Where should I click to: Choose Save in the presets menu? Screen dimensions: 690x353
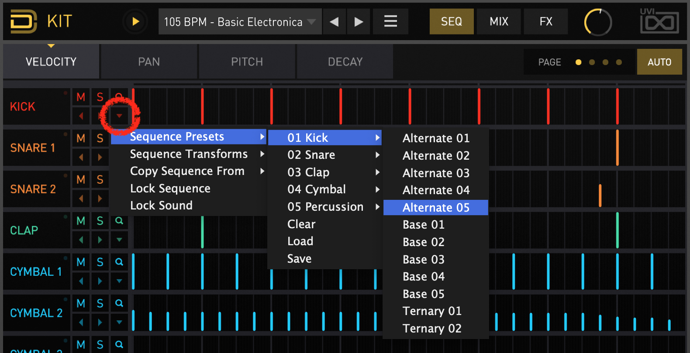coord(325,259)
